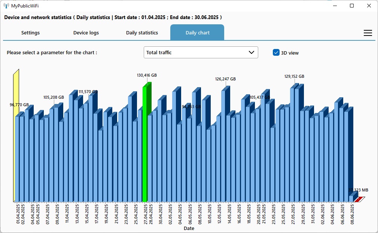
Task: Click the 129,152 GB data label
Action: coord(294,77)
